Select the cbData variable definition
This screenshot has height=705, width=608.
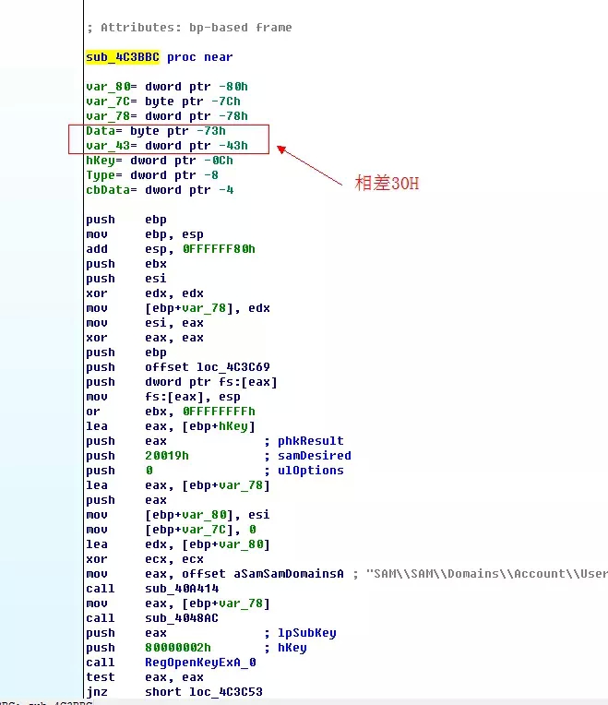click(160, 190)
